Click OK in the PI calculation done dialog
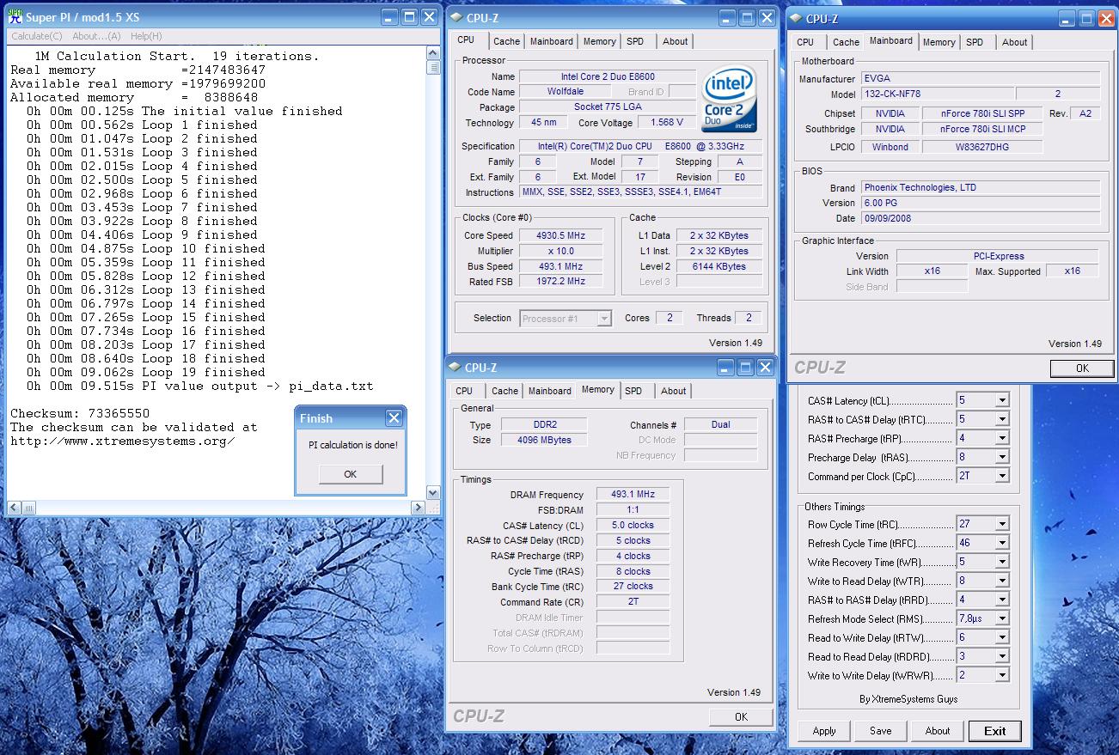The width and height of the screenshot is (1119, 755). click(350, 474)
